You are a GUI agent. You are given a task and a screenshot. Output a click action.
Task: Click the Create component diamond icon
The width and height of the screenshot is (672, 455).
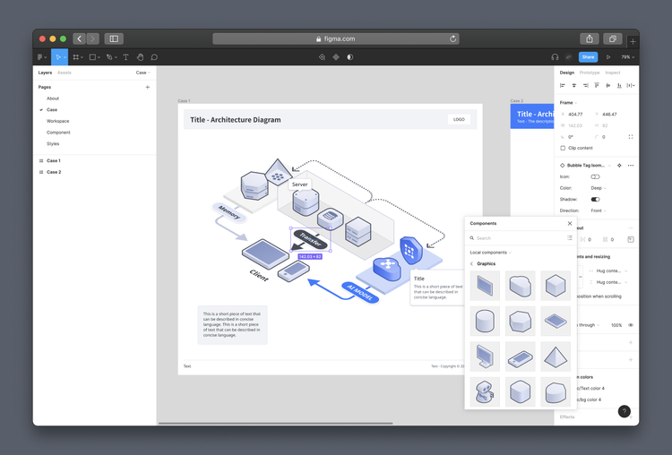pos(336,57)
